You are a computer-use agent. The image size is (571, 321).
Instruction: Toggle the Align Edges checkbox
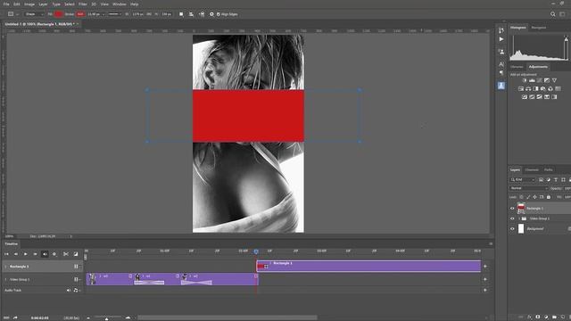pyautogui.click(x=219, y=14)
